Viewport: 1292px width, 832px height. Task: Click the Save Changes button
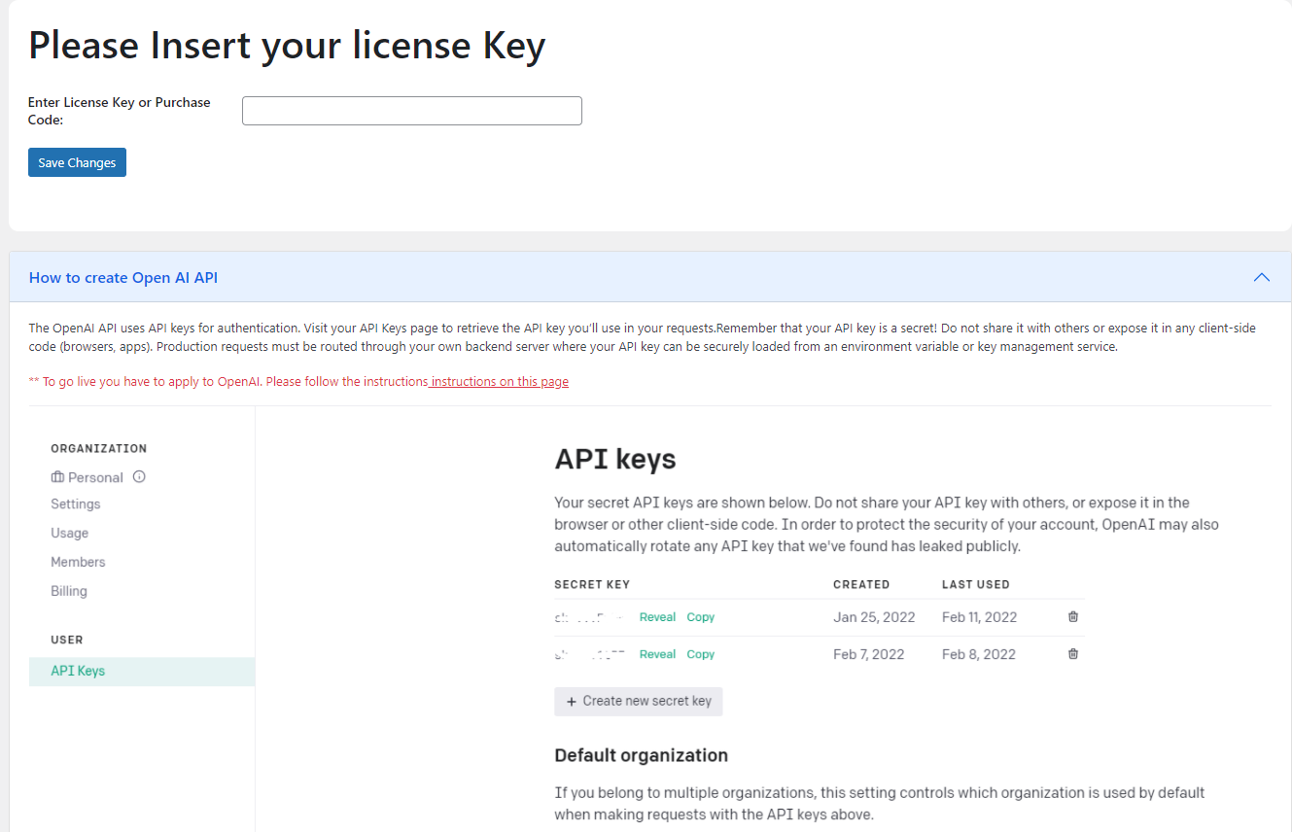point(77,161)
